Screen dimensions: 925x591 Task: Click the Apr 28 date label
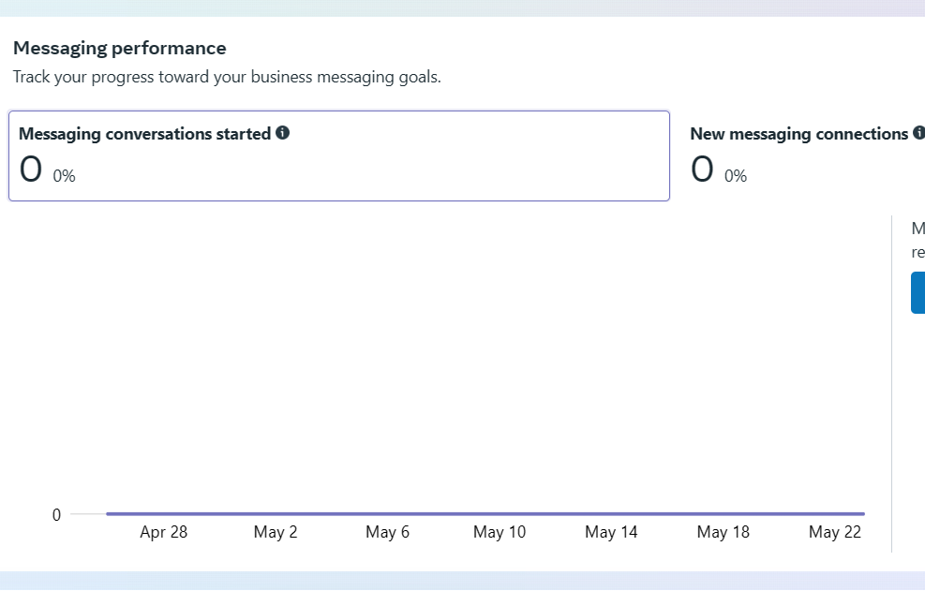tap(164, 532)
